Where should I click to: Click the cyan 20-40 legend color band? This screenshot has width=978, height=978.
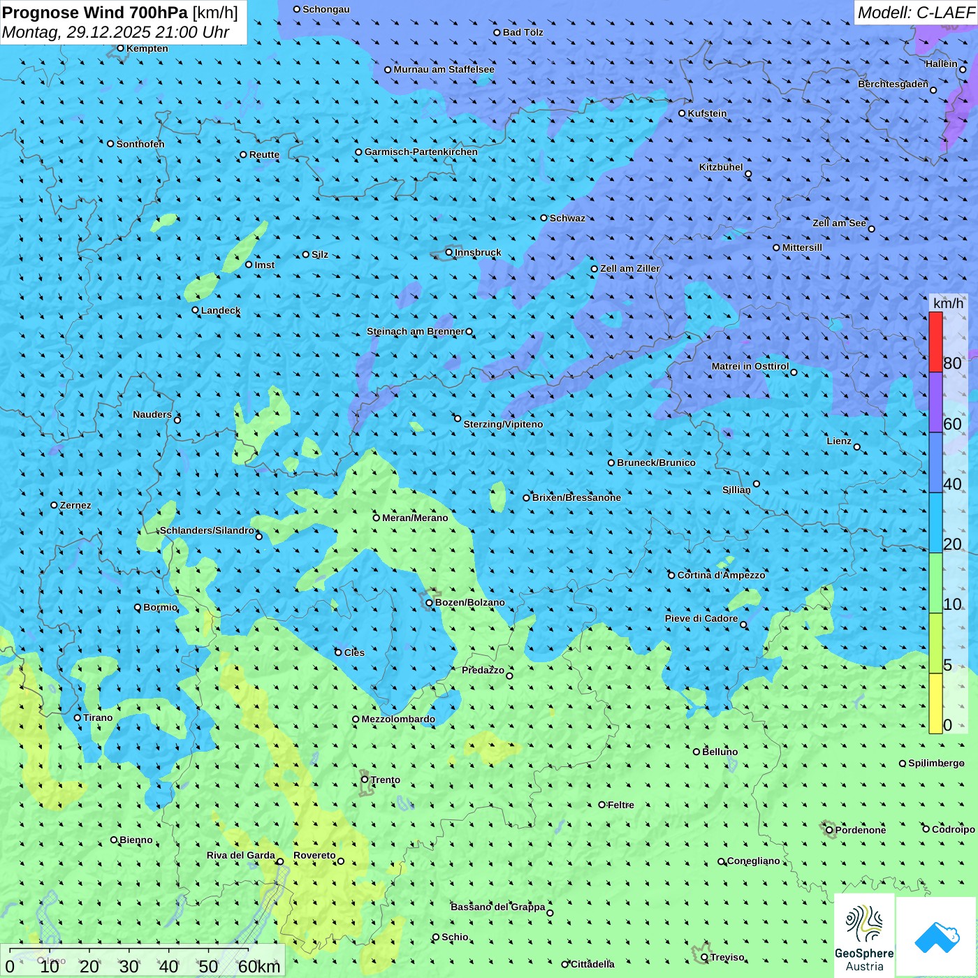pyautogui.click(x=935, y=523)
